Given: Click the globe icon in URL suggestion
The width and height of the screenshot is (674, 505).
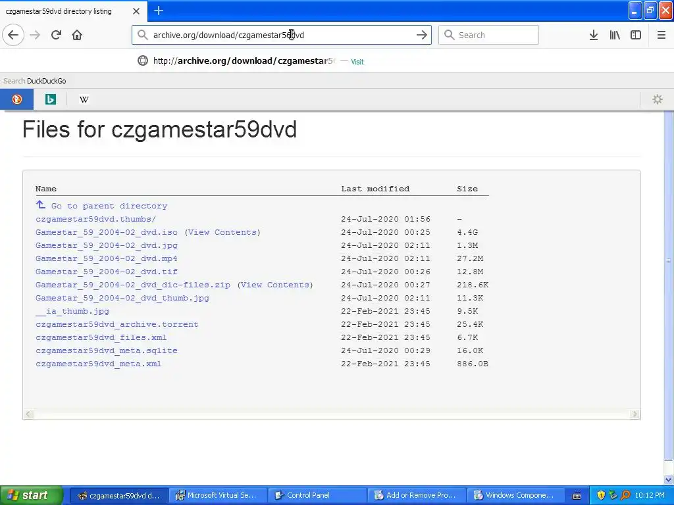Looking at the screenshot, I should click(143, 60).
